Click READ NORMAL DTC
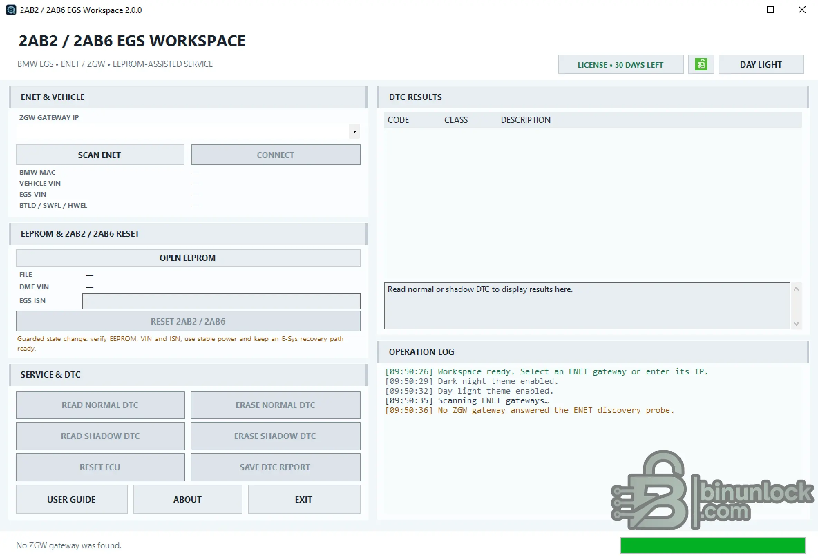This screenshot has width=818, height=560. [100, 405]
